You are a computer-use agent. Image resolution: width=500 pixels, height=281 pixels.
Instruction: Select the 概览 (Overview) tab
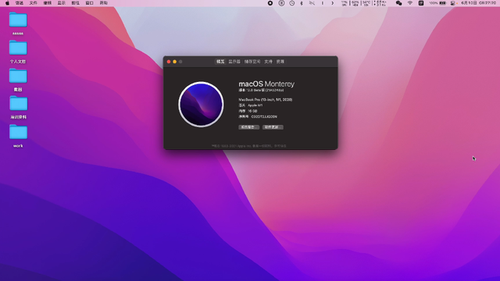(x=220, y=62)
